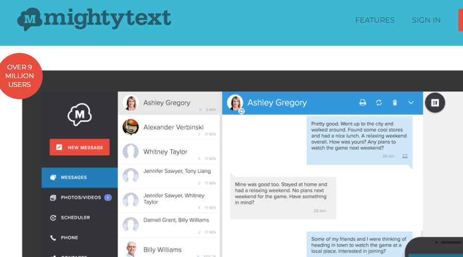This screenshot has height=257, width=463.
Task: Open the SCHEDULER section
Action: tap(80, 217)
